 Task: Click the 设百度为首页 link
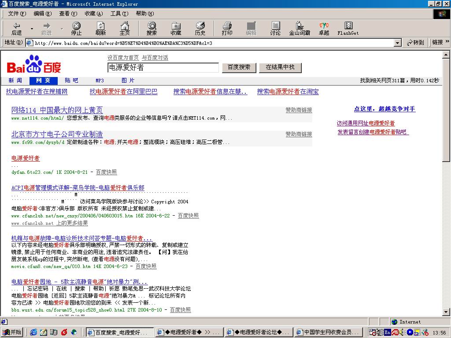pyautogui.click(x=123, y=58)
